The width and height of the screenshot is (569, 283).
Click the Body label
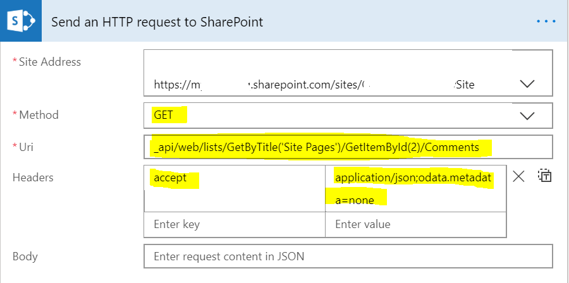[x=25, y=256]
